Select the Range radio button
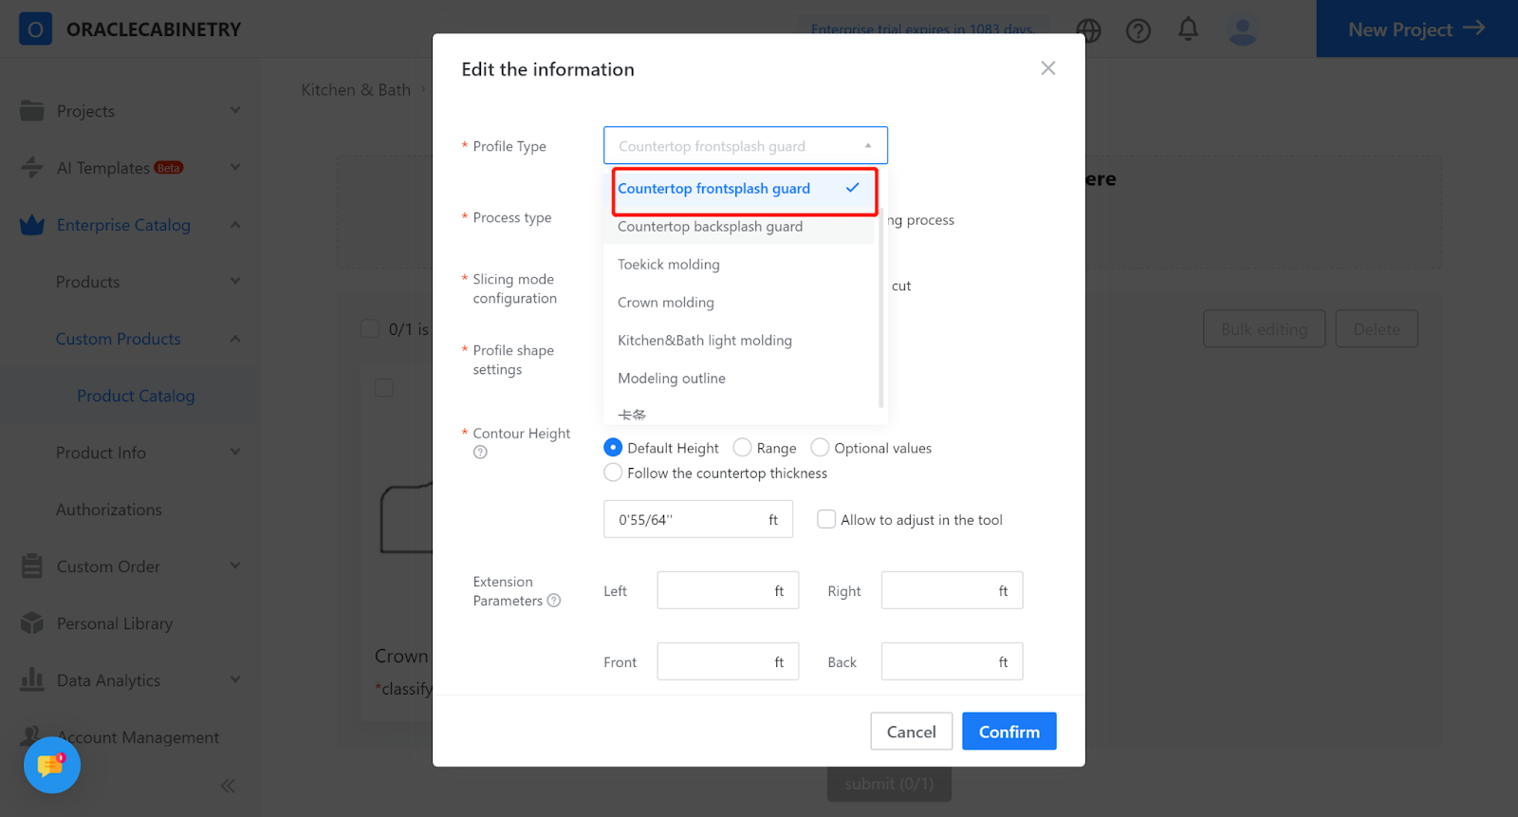The image size is (1518, 817). [x=743, y=448]
